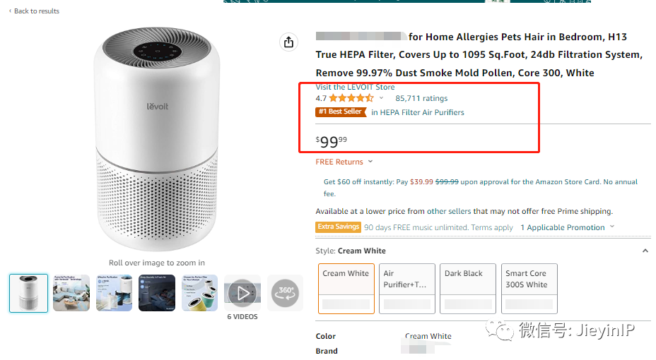The image size is (656, 360).
Task: Open the Terms apply link
Action: coord(492,227)
